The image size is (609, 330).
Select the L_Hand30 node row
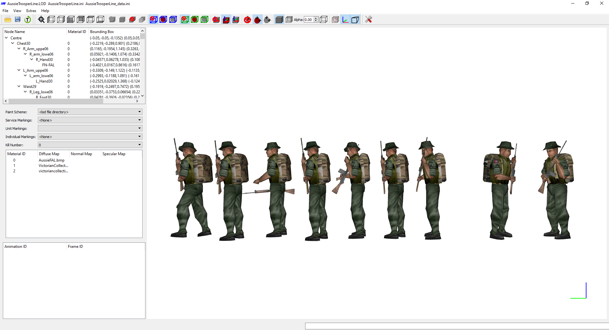click(72, 81)
